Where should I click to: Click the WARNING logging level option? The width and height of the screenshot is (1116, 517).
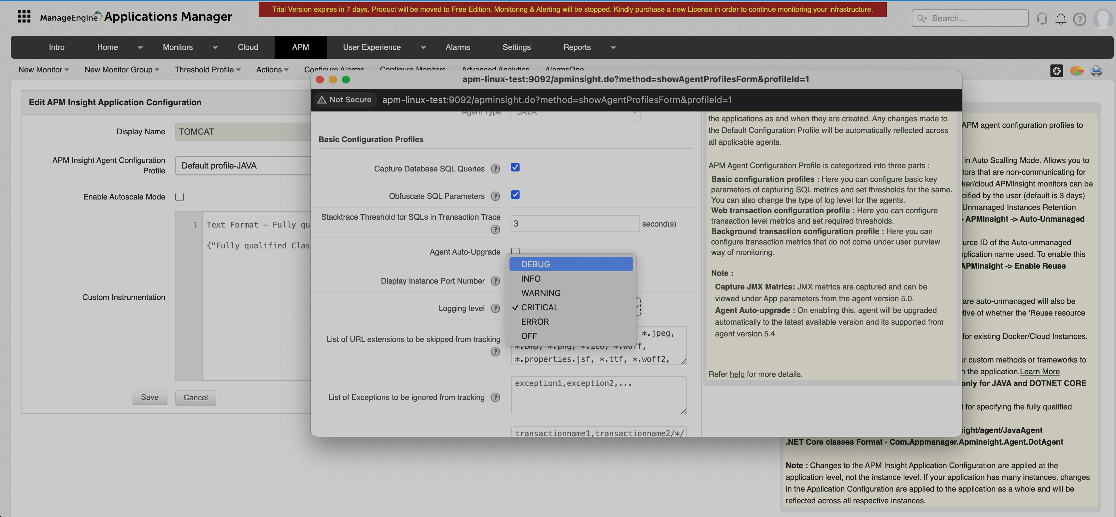tap(541, 293)
